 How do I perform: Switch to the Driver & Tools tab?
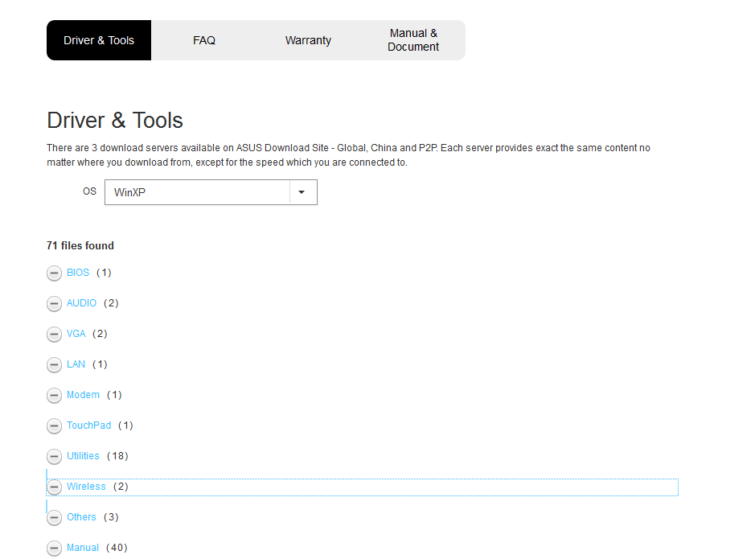click(99, 40)
